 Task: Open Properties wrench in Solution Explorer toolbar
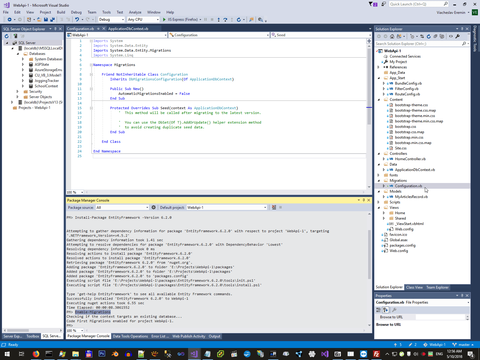click(457, 36)
